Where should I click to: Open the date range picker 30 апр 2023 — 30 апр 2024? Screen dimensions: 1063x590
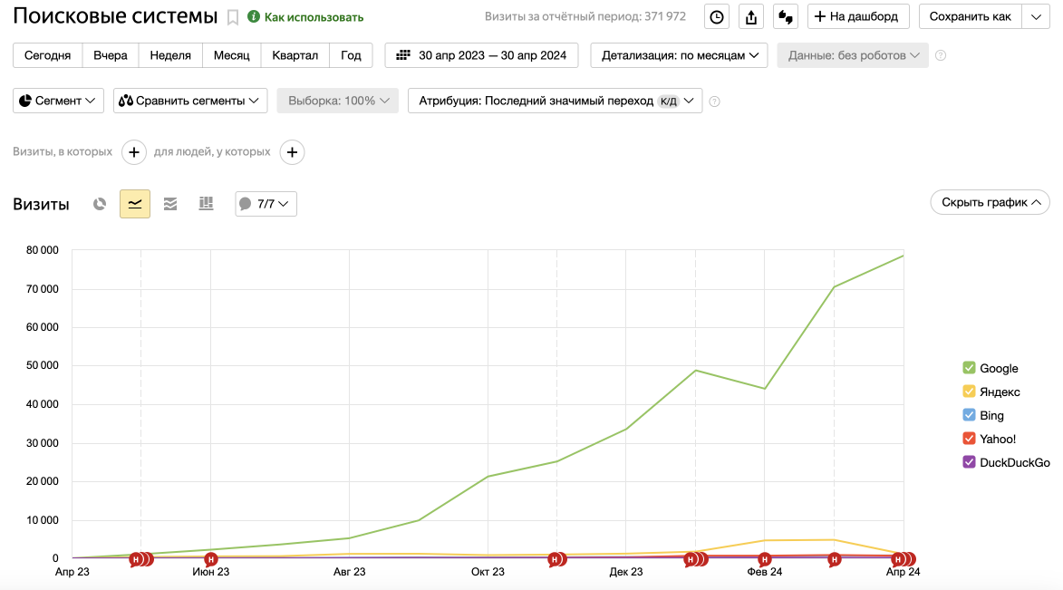[481, 55]
